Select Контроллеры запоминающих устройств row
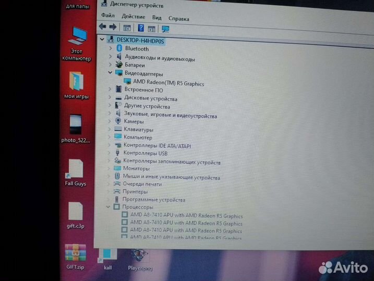The image size is (374, 281). [x=172, y=161]
